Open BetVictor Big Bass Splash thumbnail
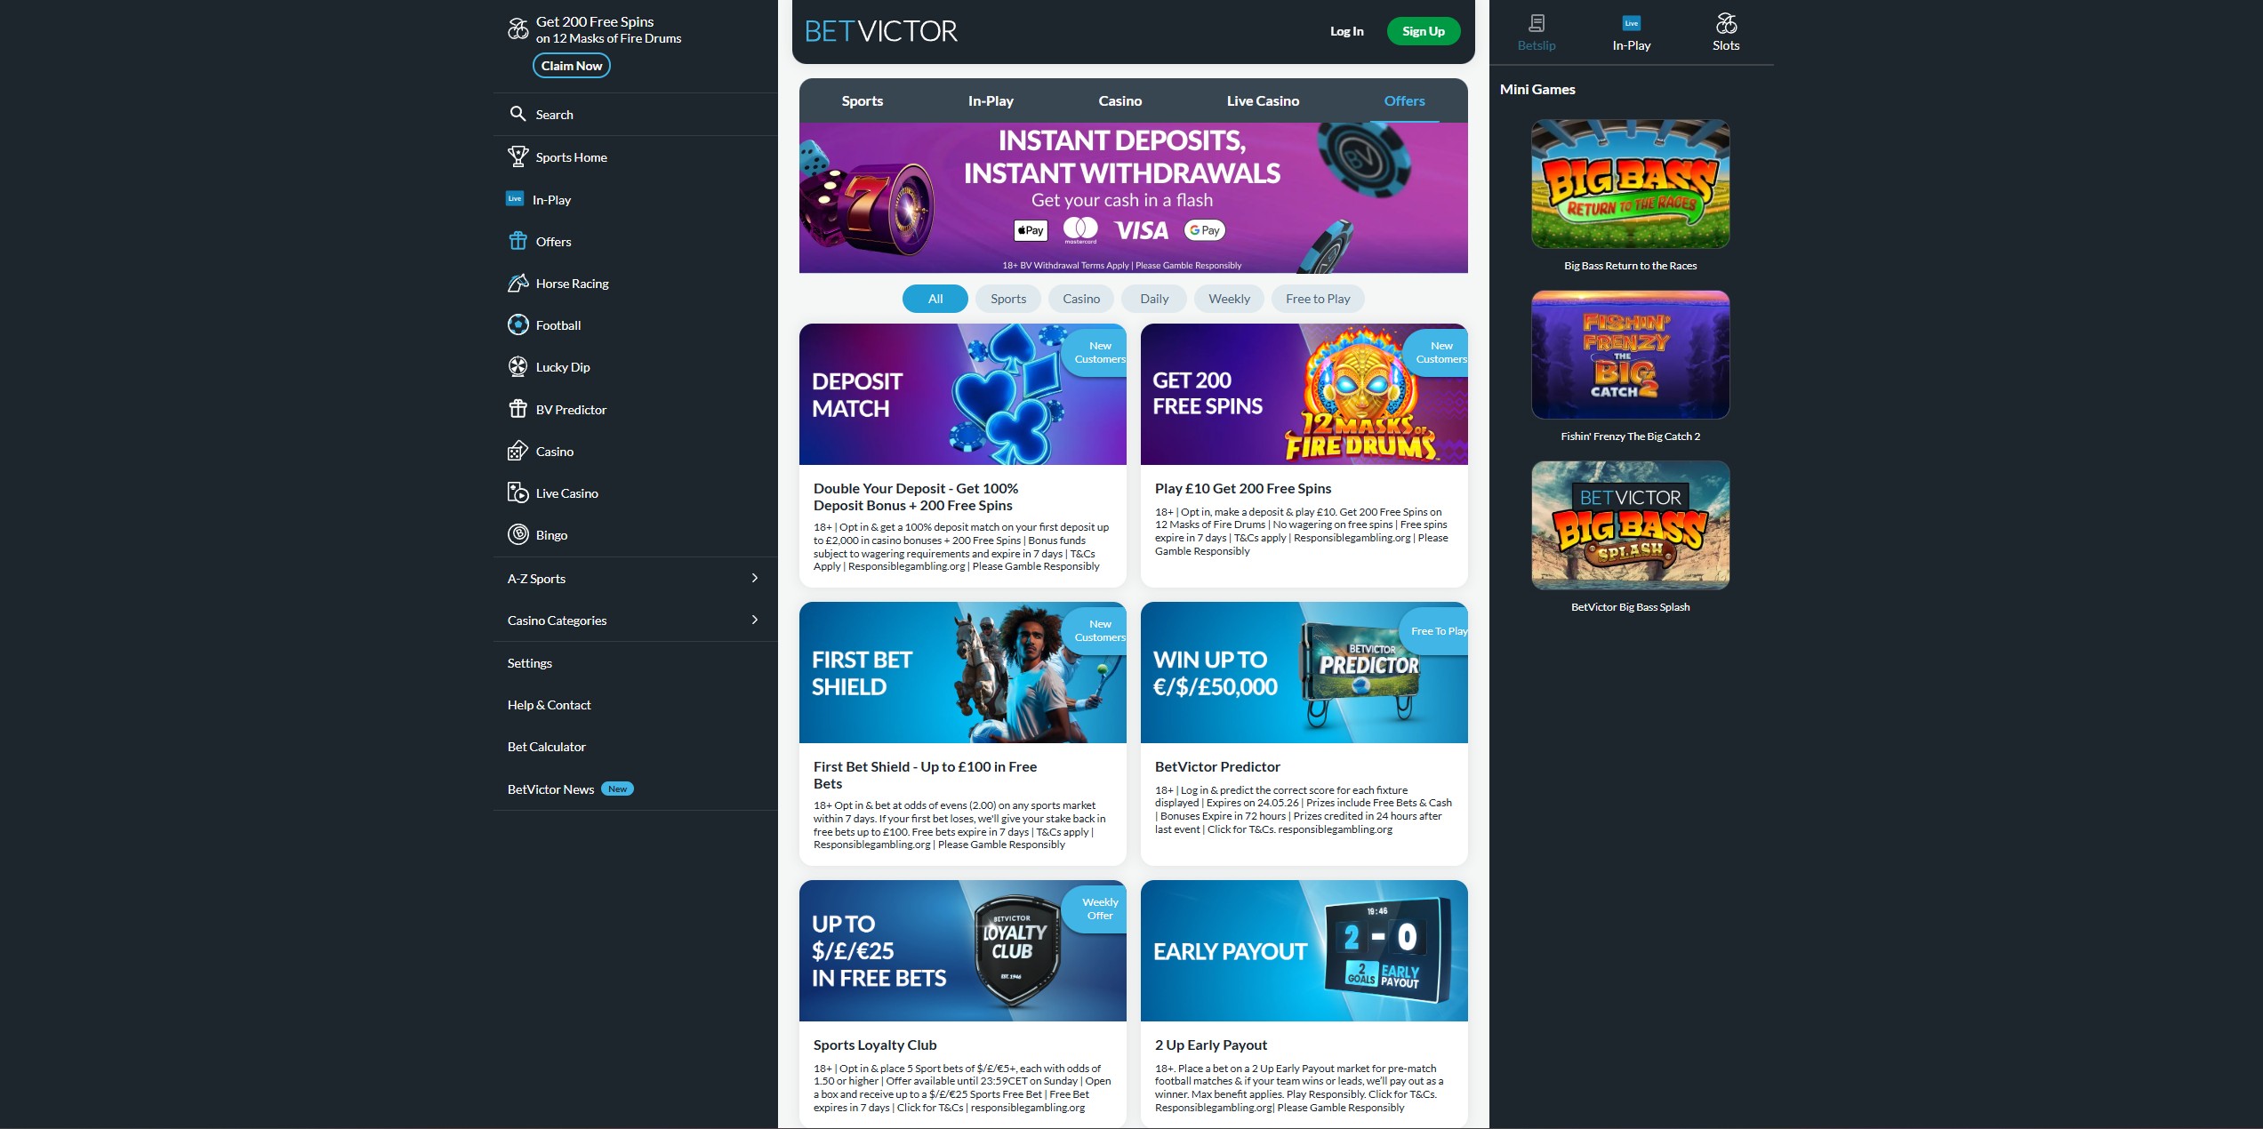Viewport: 2263px width, 1129px height. point(1631,525)
